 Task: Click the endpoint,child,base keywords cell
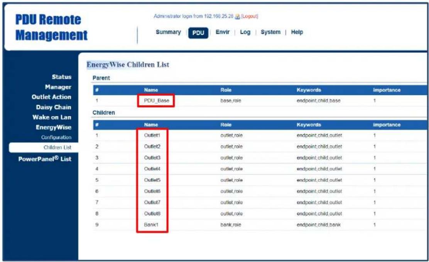[x=318, y=101]
